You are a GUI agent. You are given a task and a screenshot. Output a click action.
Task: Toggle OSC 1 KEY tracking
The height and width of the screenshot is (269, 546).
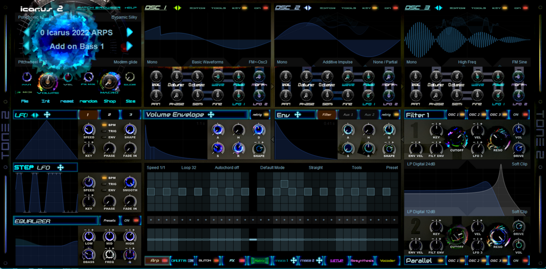tap(245, 8)
